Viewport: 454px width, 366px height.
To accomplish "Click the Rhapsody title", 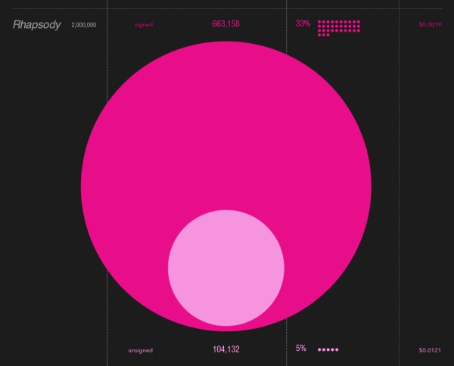I will coord(36,25).
